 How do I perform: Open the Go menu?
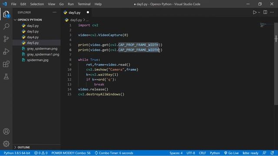click(x=61, y=4)
